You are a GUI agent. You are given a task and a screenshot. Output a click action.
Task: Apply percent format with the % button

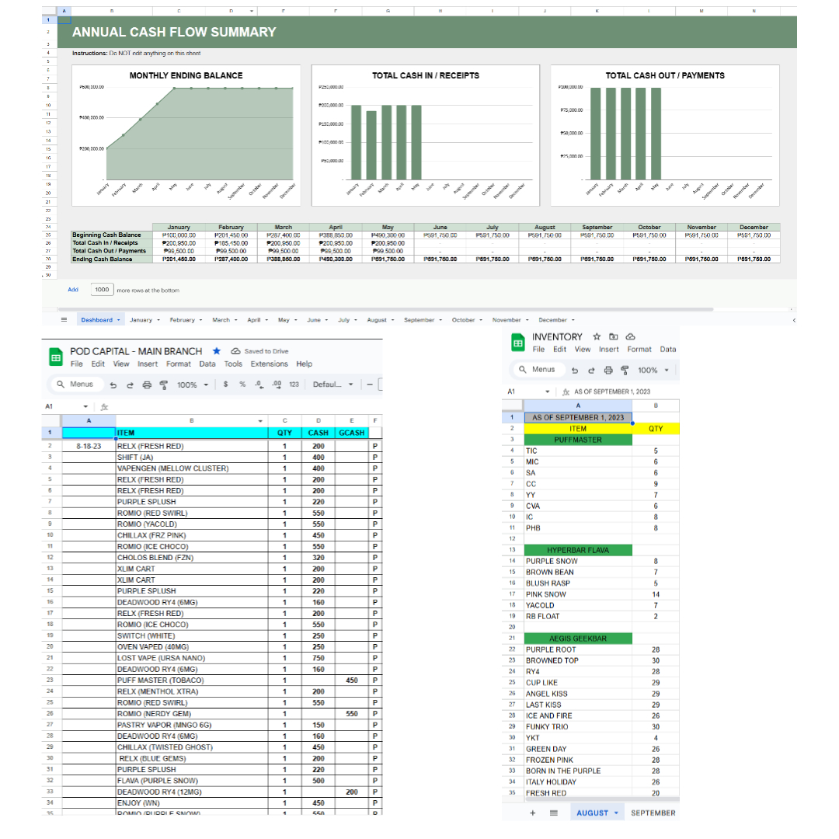[242, 385]
